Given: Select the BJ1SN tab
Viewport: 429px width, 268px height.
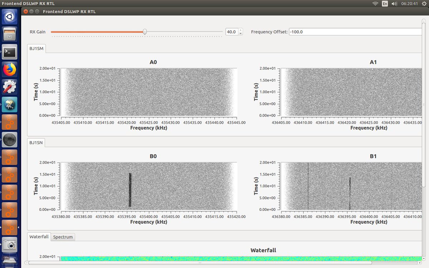Looking at the screenshot, I should [36, 143].
